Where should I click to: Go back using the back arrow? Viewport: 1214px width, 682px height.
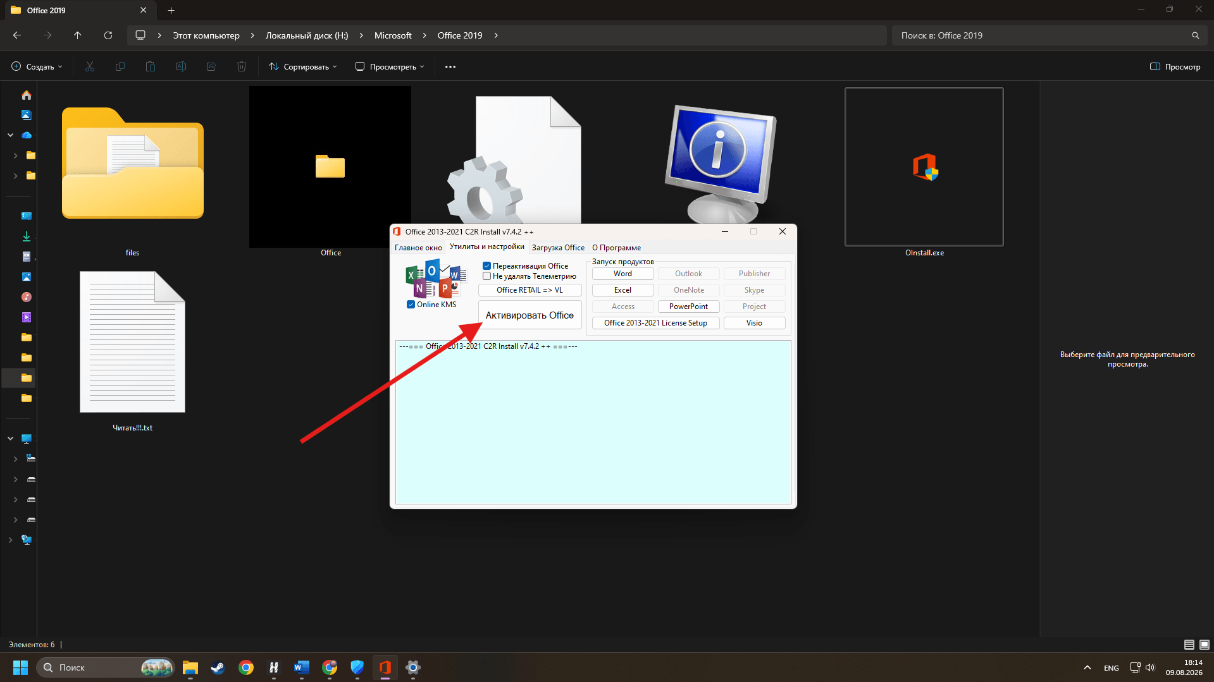[x=17, y=35]
